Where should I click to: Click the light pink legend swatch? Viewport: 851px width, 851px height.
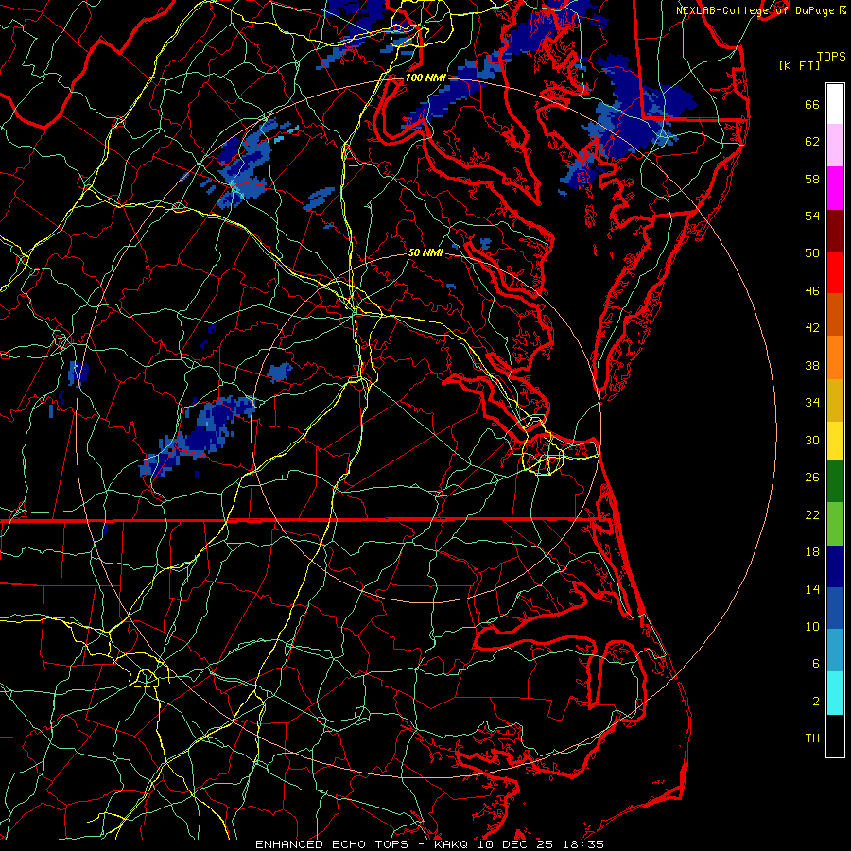(x=835, y=145)
